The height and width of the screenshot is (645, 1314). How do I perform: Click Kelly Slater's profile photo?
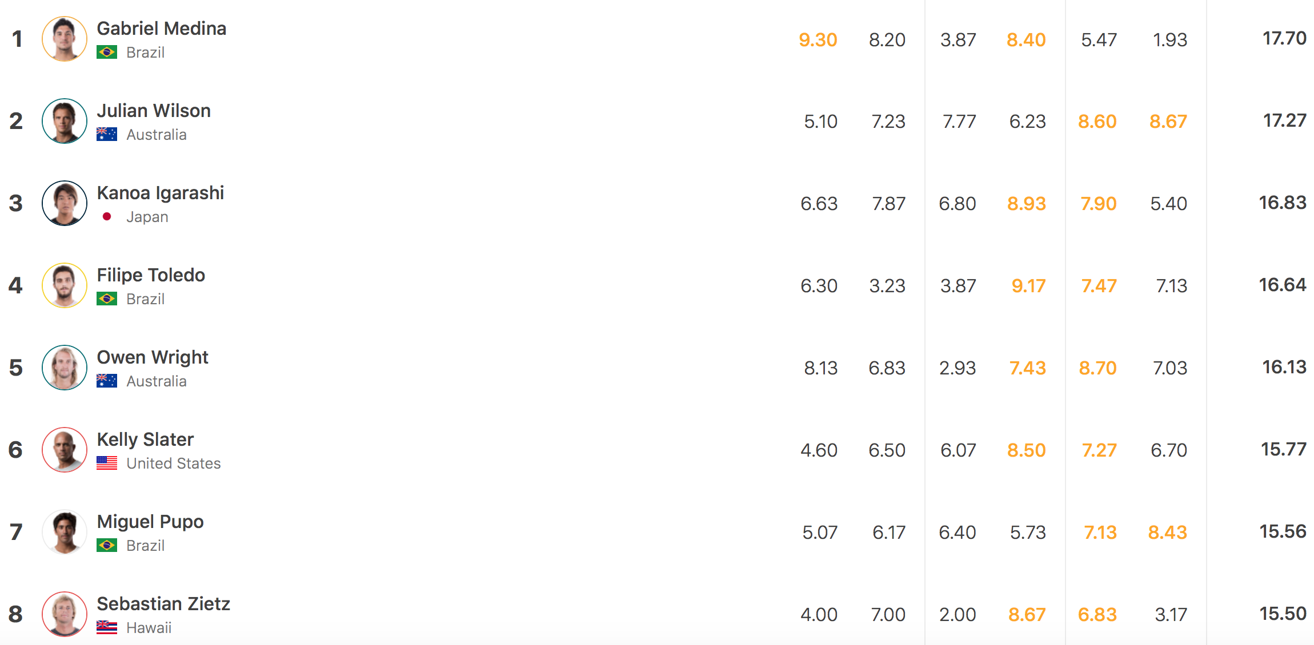65,450
